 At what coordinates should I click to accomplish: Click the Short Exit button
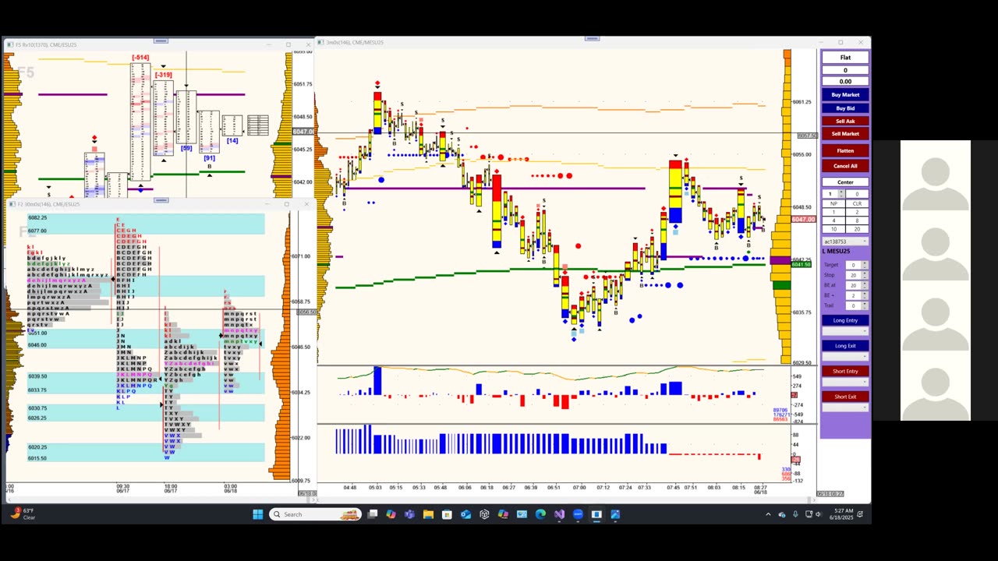[845, 397]
